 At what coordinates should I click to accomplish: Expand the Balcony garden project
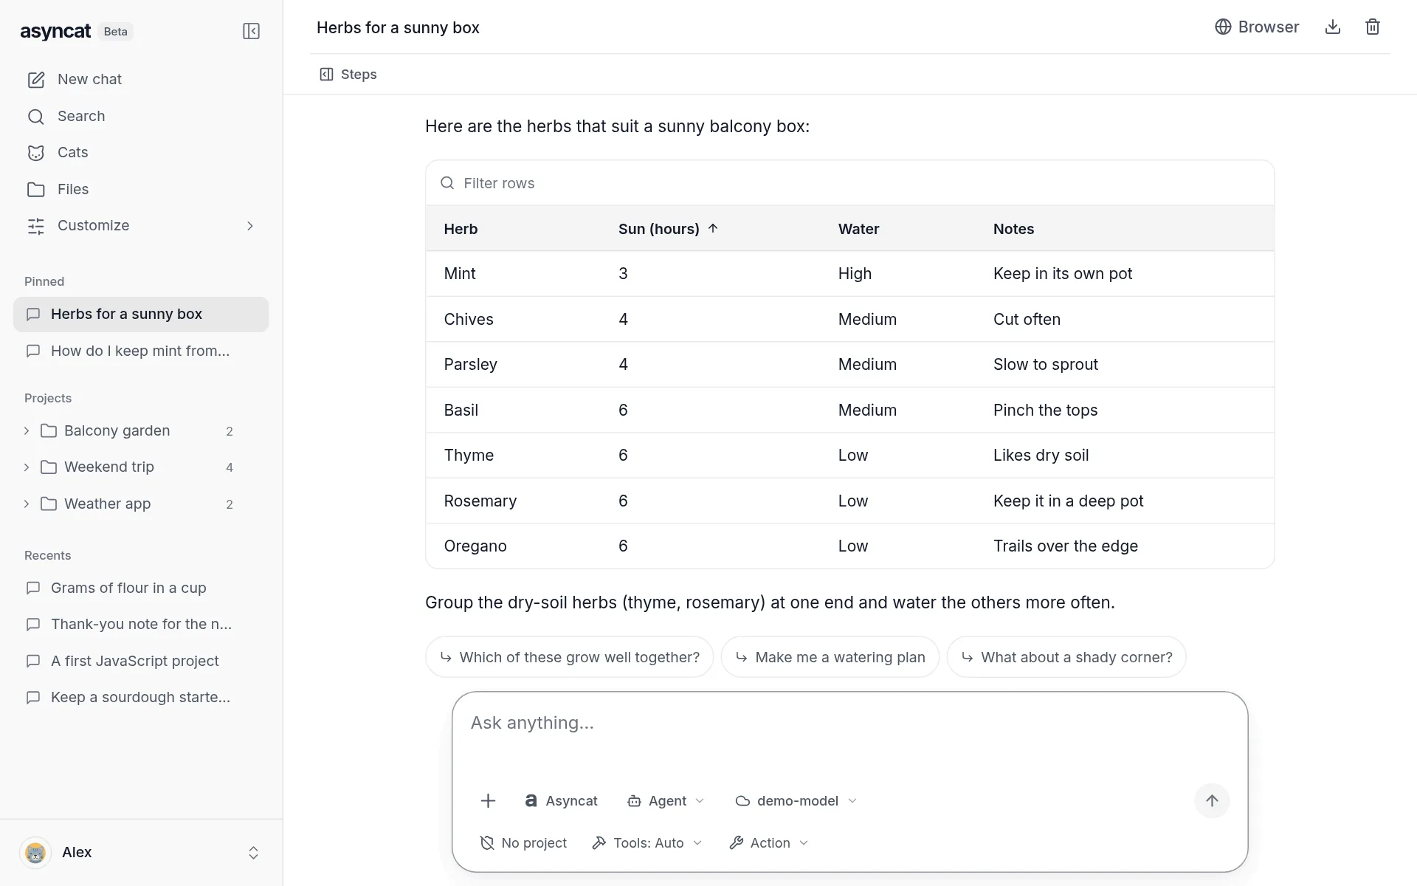(x=27, y=430)
